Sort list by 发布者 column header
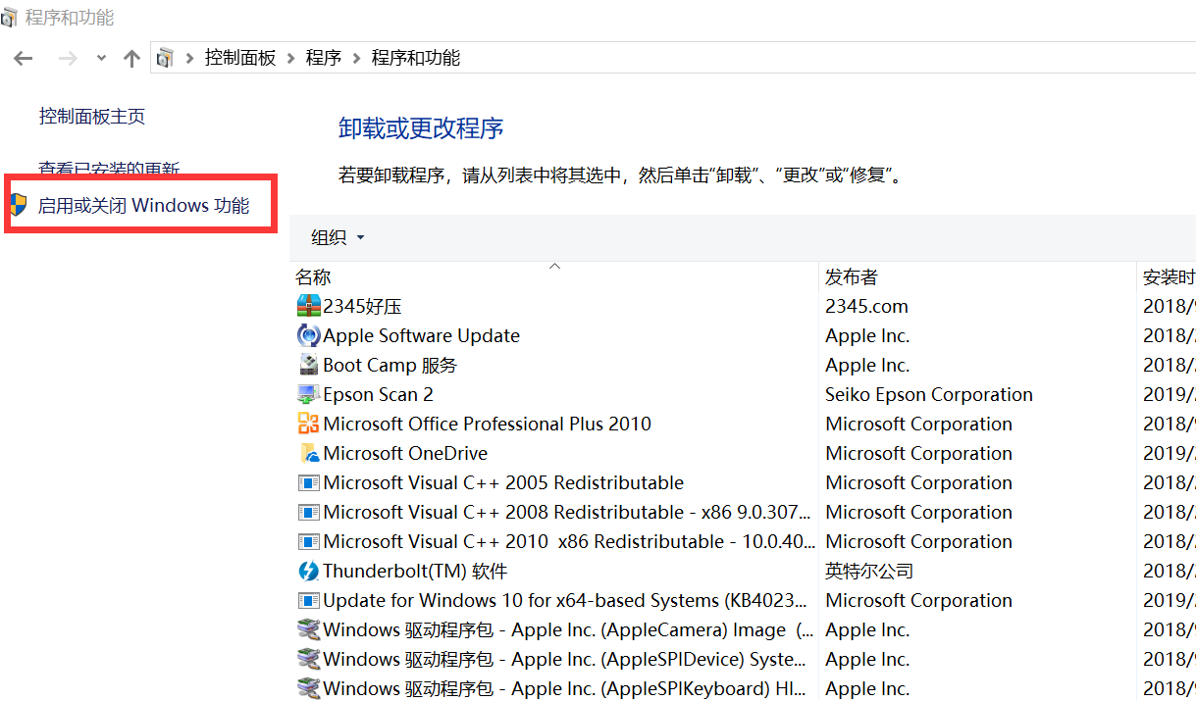Image resolution: width=1196 pixels, height=701 pixels. tap(852, 277)
